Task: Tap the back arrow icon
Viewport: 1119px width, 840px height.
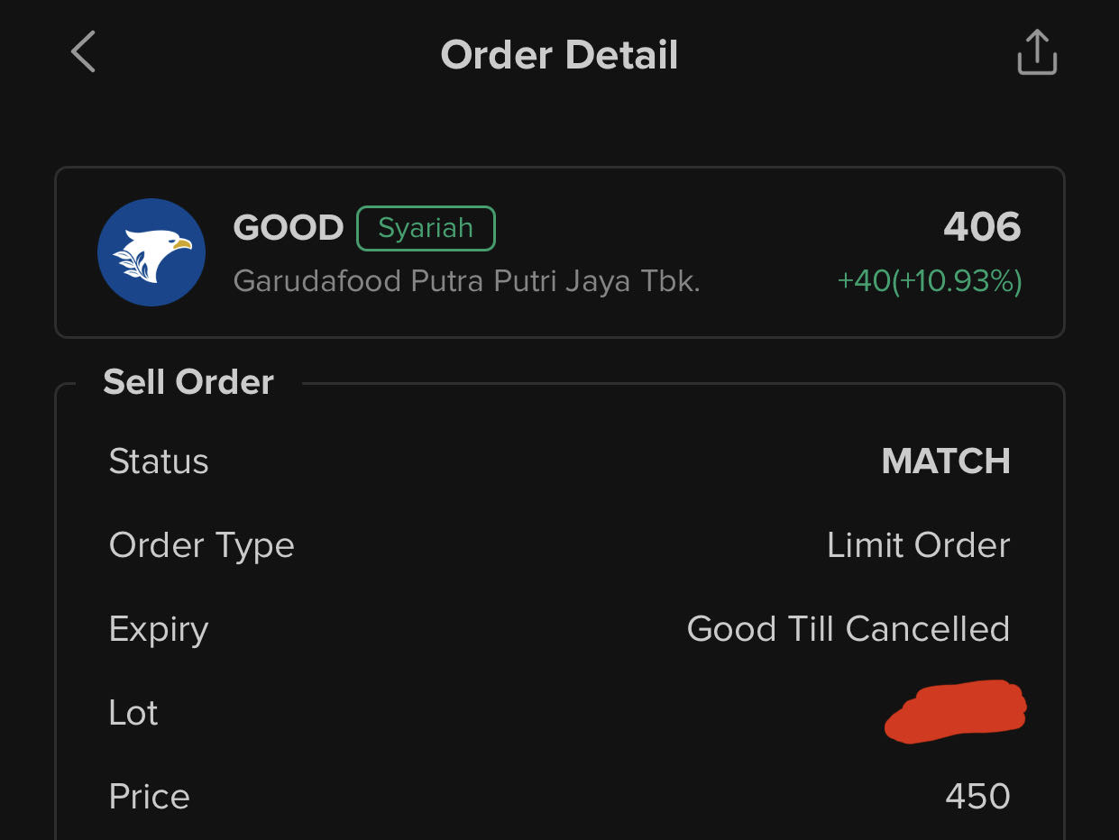Action: (83, 52)
